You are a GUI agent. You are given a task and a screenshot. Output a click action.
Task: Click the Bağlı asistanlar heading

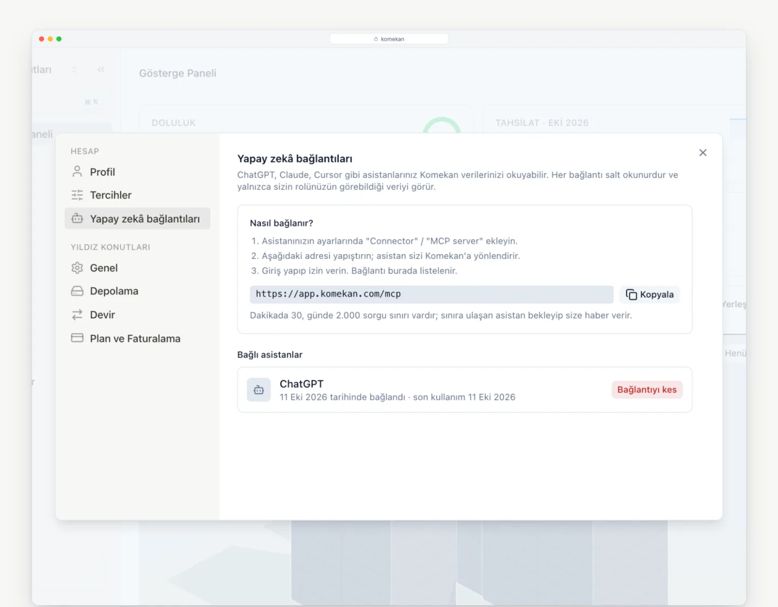(x=270, y=354)
